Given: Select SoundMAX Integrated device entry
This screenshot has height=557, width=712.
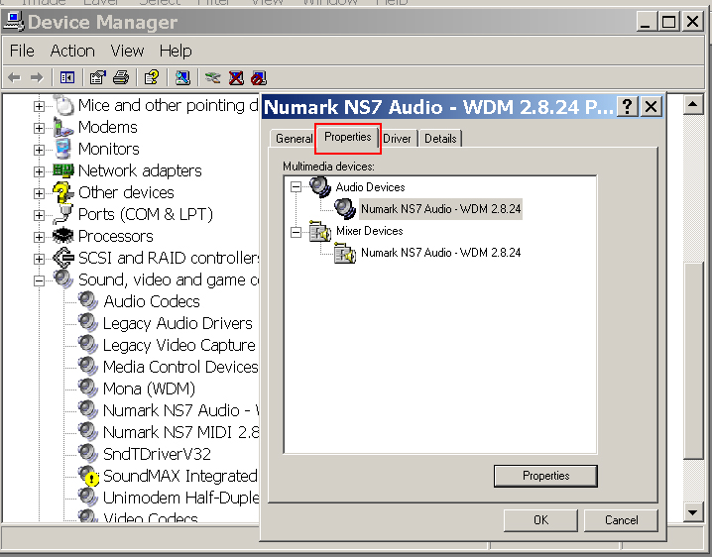Looking at the screenshot, I should [x=180, y=476].
